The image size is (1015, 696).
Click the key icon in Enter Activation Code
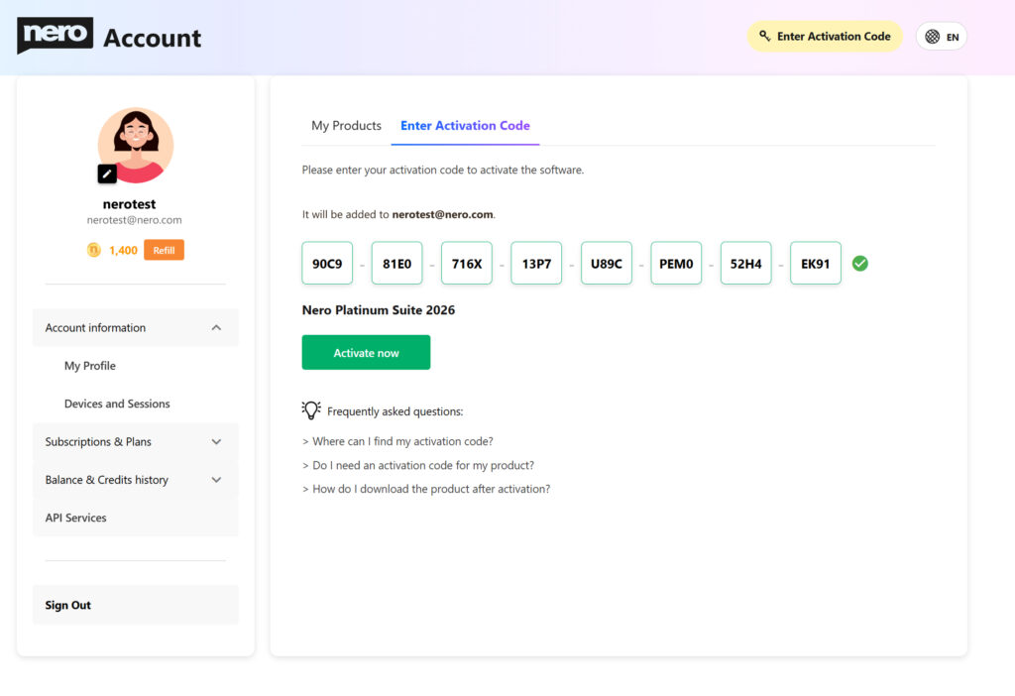pyautogui.click(x=763, y=36)
